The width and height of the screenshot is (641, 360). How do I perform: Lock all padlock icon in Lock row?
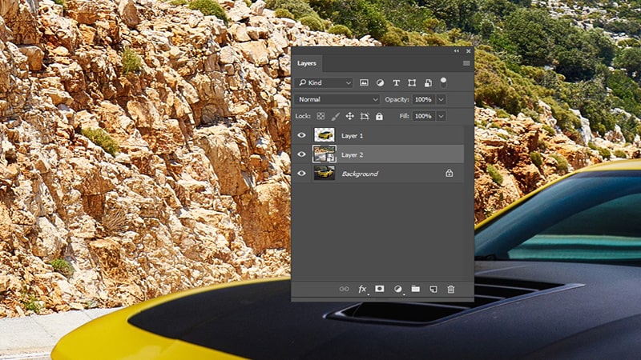pyautogui.click(x=379, y=116)
